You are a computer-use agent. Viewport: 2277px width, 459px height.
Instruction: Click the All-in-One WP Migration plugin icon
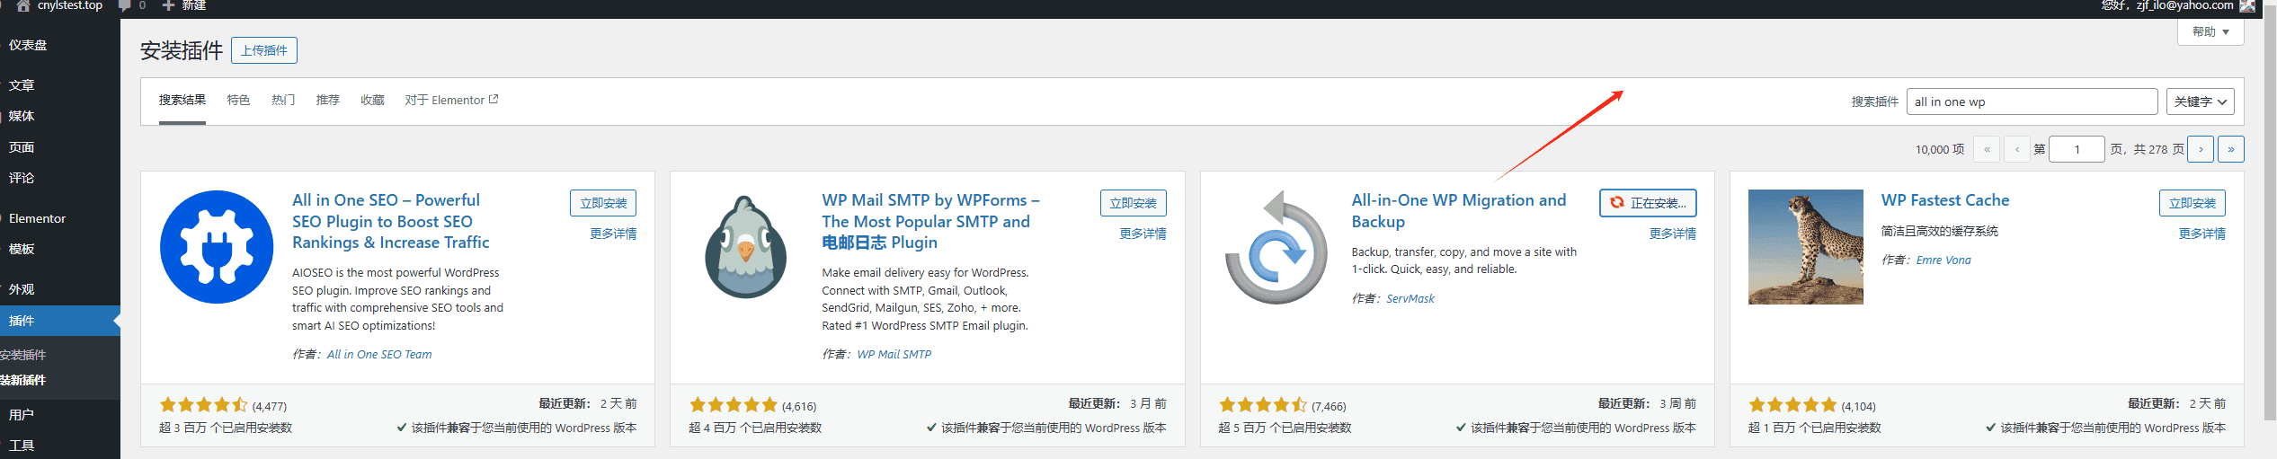coord(1276,247)
